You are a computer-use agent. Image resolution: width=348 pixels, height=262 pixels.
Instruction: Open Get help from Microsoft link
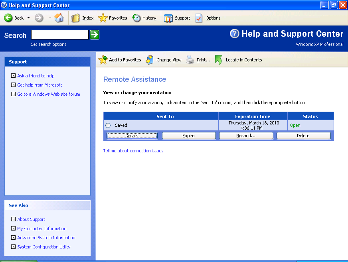pos(40,85)
